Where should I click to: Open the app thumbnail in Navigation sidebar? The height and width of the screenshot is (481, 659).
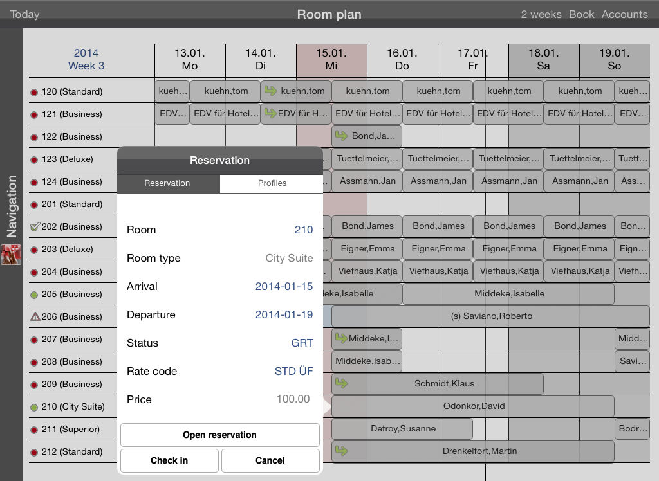coord(11,255)
